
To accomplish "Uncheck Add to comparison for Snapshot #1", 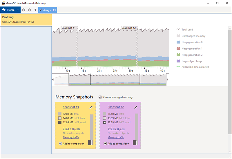I will point(60,144).
